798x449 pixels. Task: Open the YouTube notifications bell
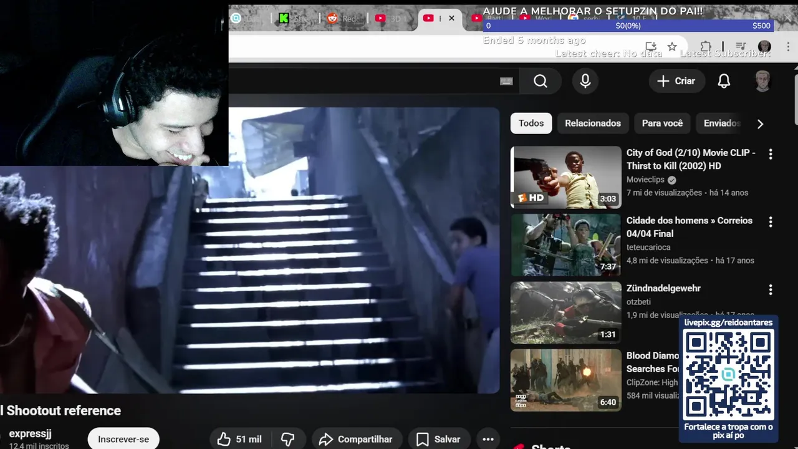pyautogui.click(x=724, y=81)
